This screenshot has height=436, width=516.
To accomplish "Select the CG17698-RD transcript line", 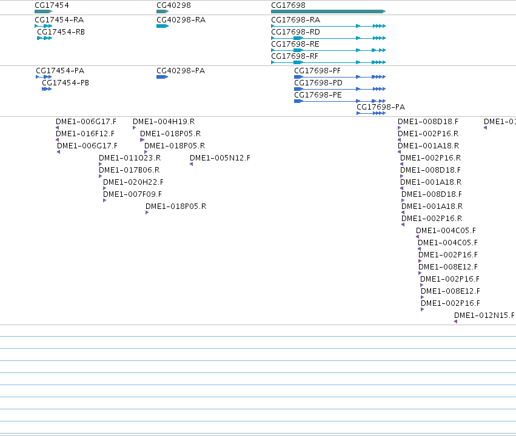I will pyautogui.click(x=328, y=38).
